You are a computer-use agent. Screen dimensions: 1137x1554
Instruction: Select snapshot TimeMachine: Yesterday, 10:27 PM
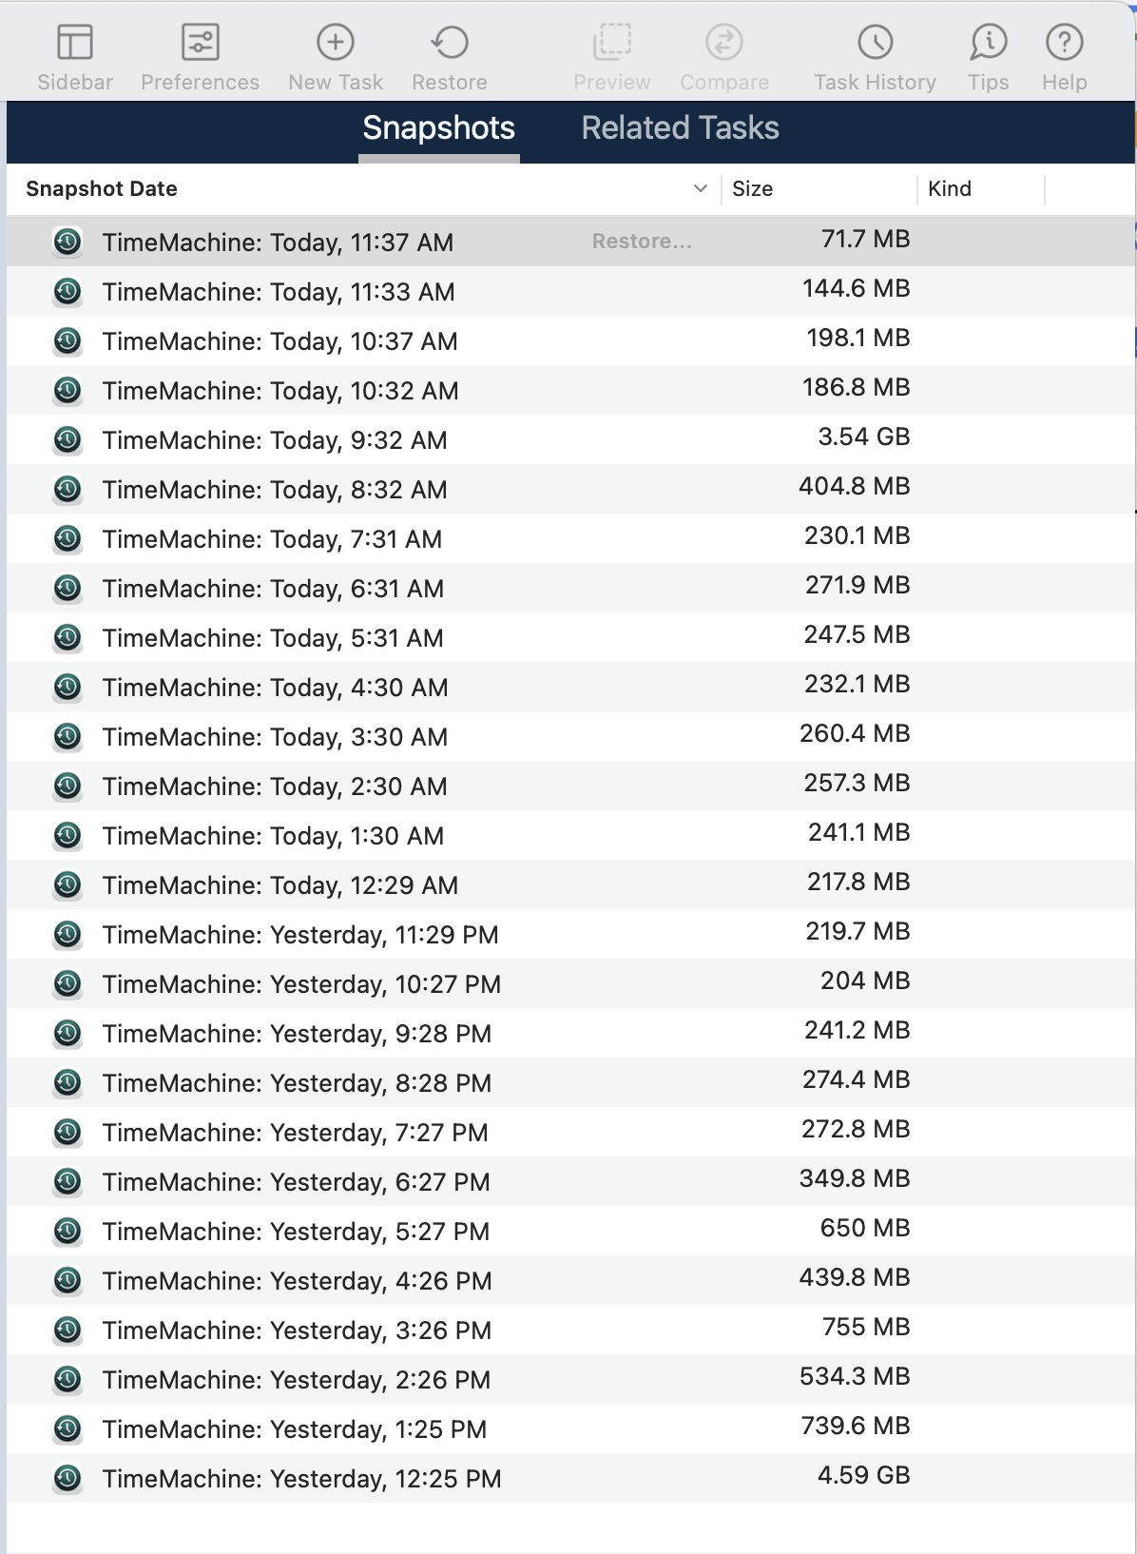pyautogui.click(x=571, y=983)
